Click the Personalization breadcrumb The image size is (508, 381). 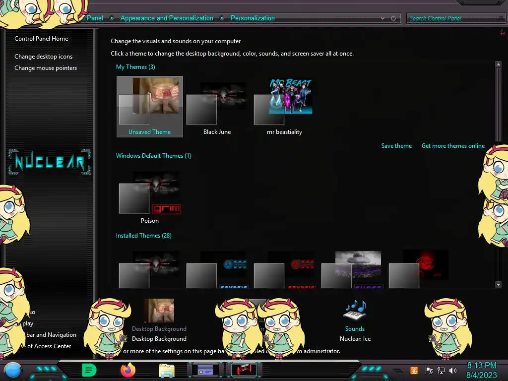253,18
